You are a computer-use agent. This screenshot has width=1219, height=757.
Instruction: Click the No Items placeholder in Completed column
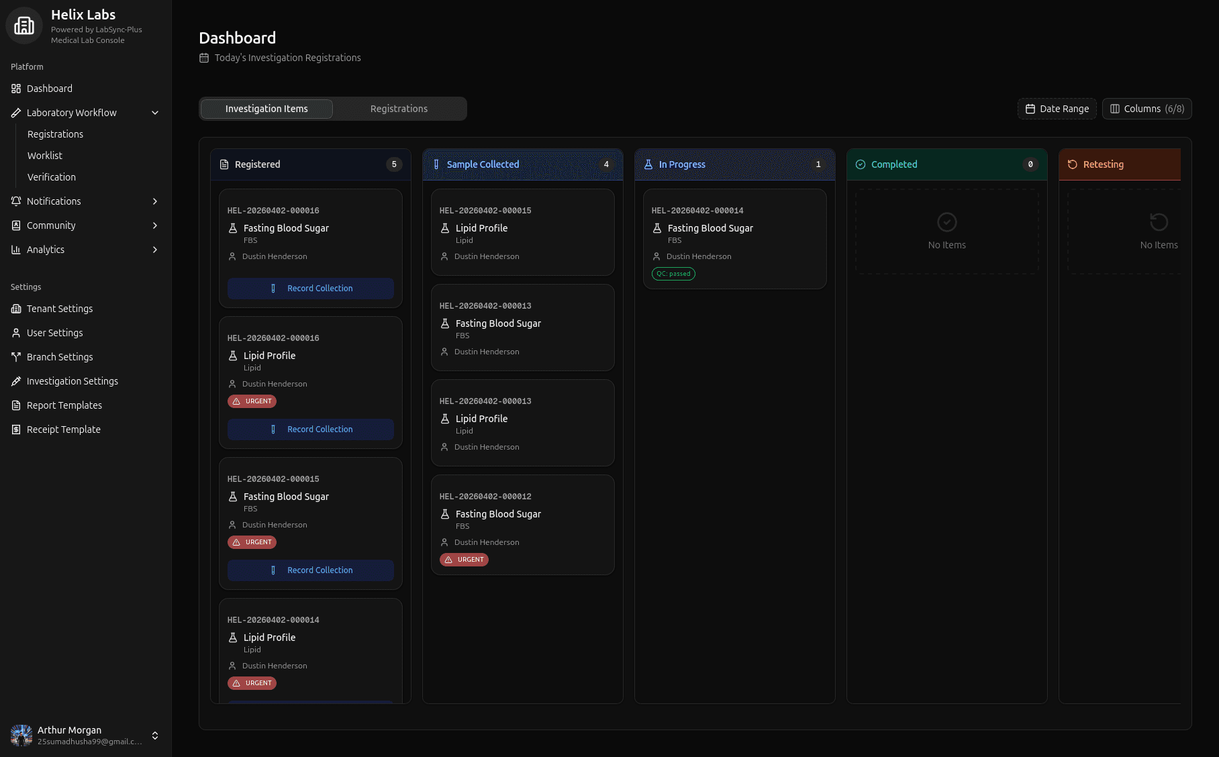(947, 232)
